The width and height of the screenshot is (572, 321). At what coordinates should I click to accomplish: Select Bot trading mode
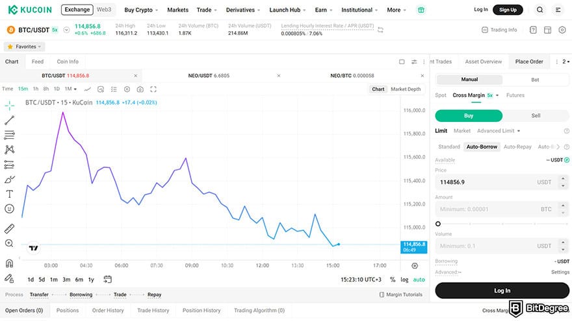point(535,79)
